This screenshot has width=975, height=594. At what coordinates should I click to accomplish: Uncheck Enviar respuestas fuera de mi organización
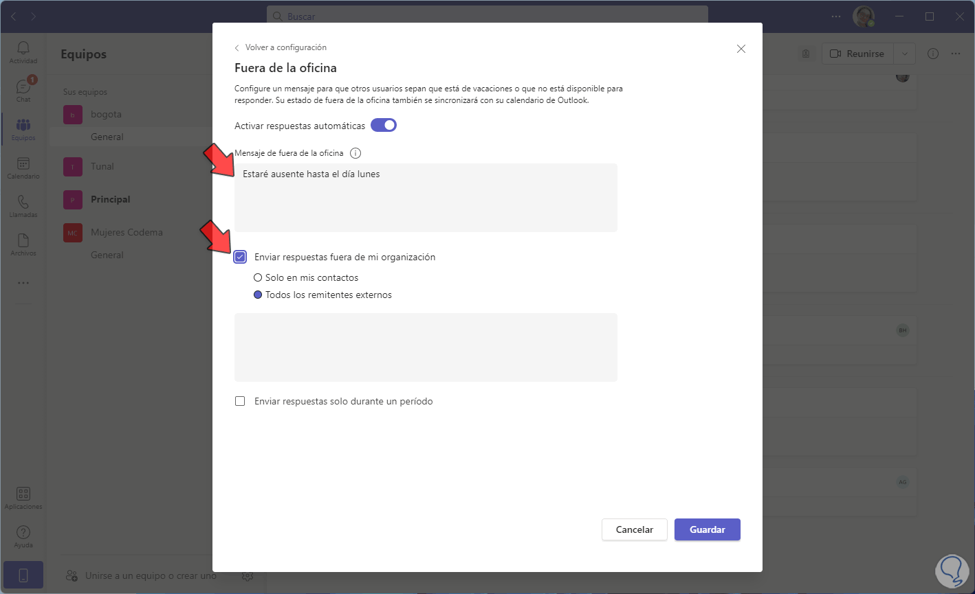click(240, 257)
